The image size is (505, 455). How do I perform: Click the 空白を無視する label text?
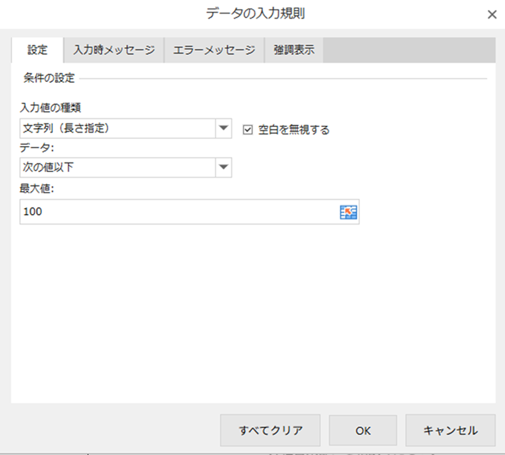point(294,130)
